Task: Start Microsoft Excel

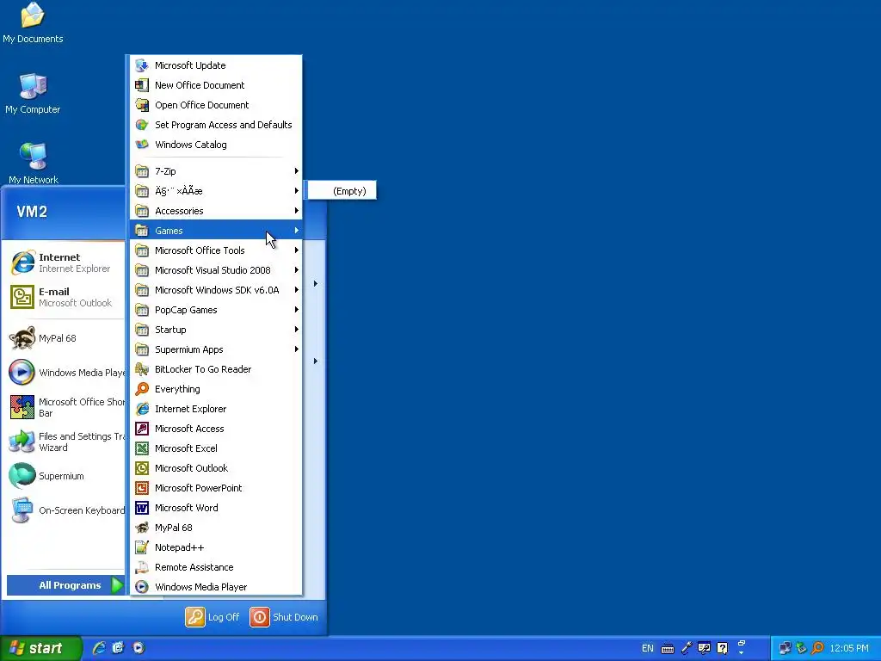Action: tap(216, 448)
